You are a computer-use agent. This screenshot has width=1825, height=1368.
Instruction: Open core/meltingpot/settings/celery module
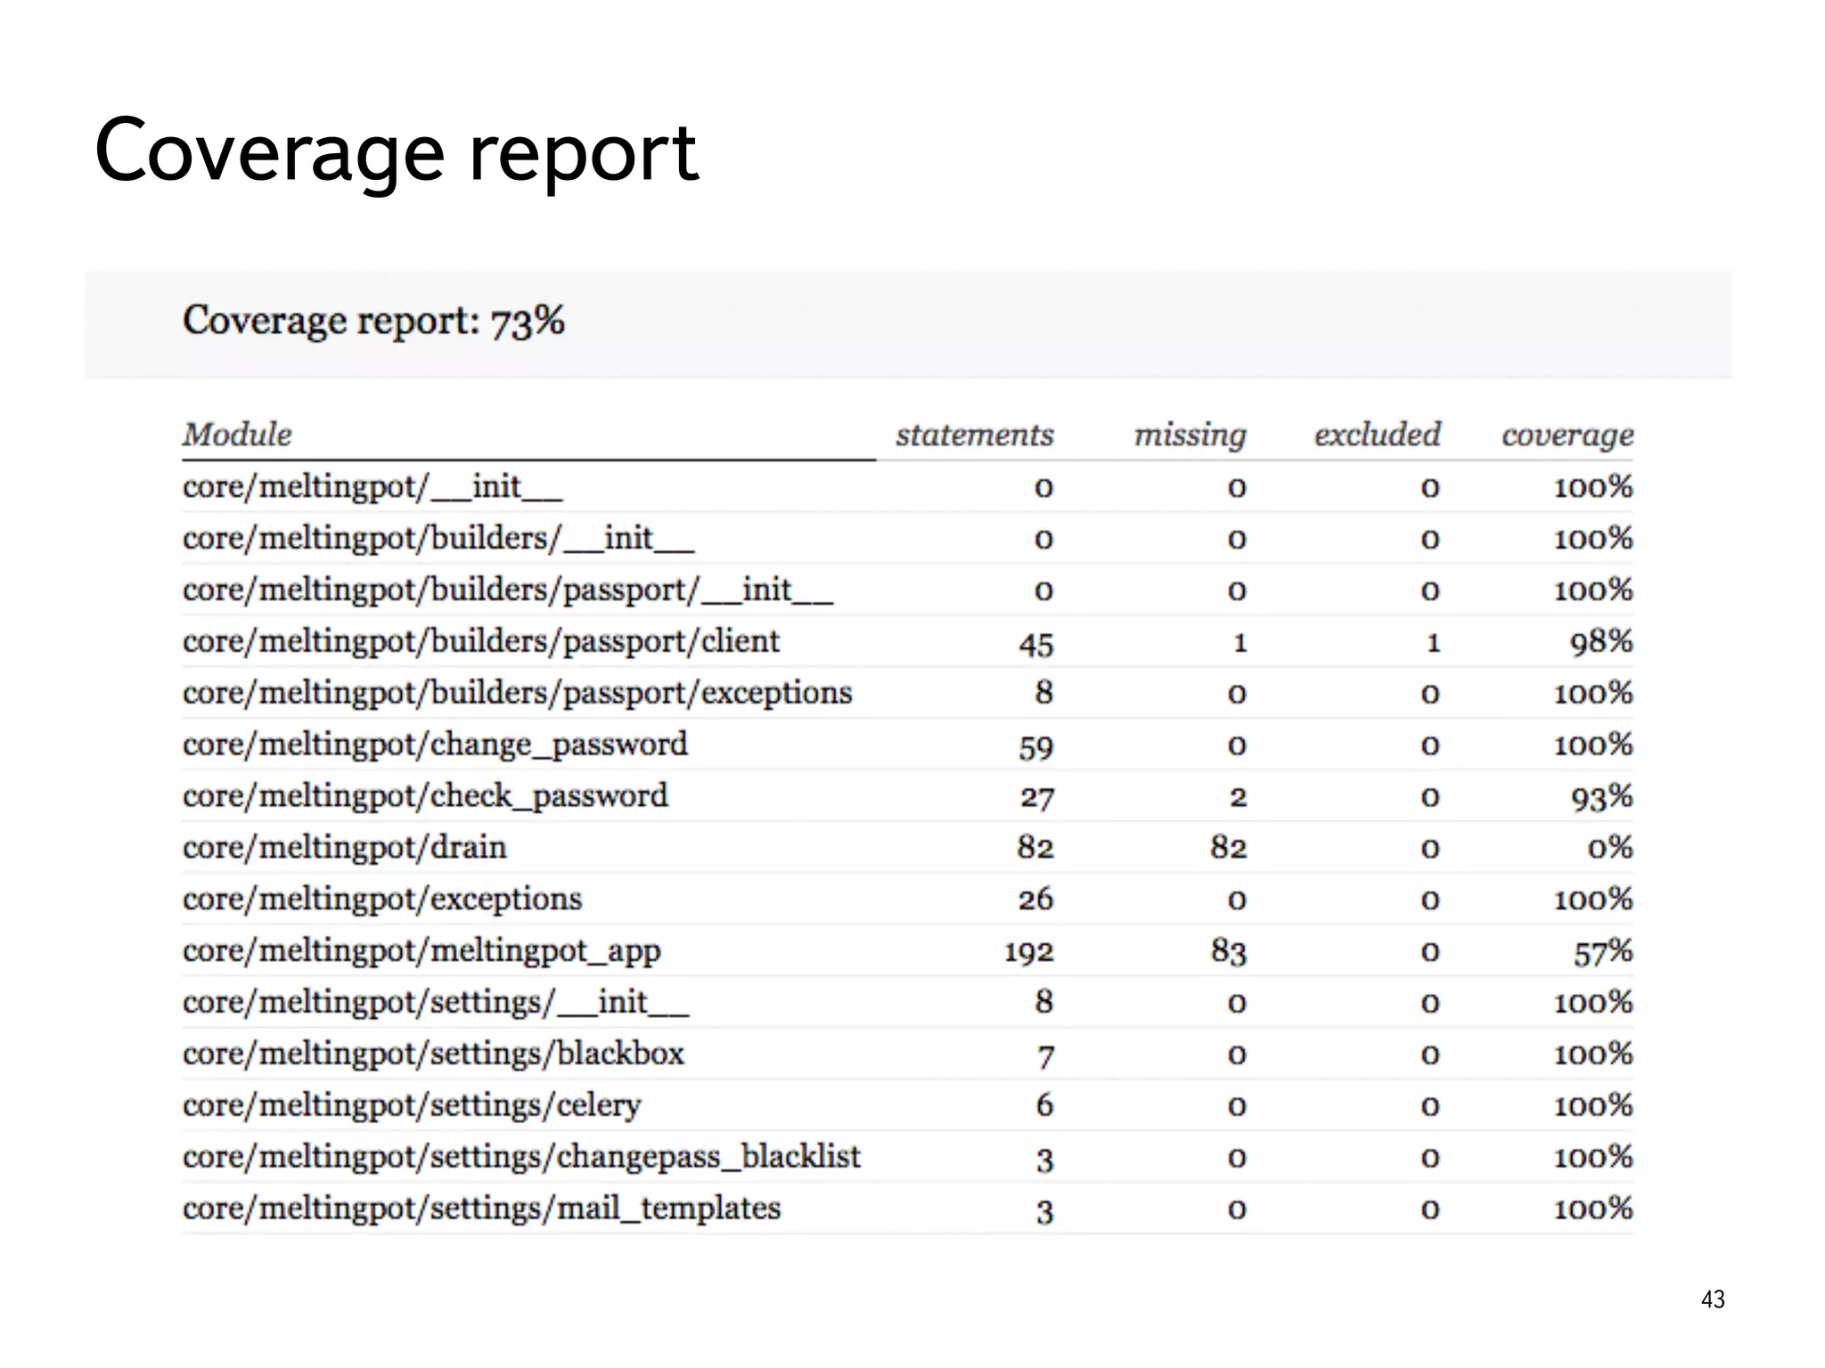click(412, 1106)
